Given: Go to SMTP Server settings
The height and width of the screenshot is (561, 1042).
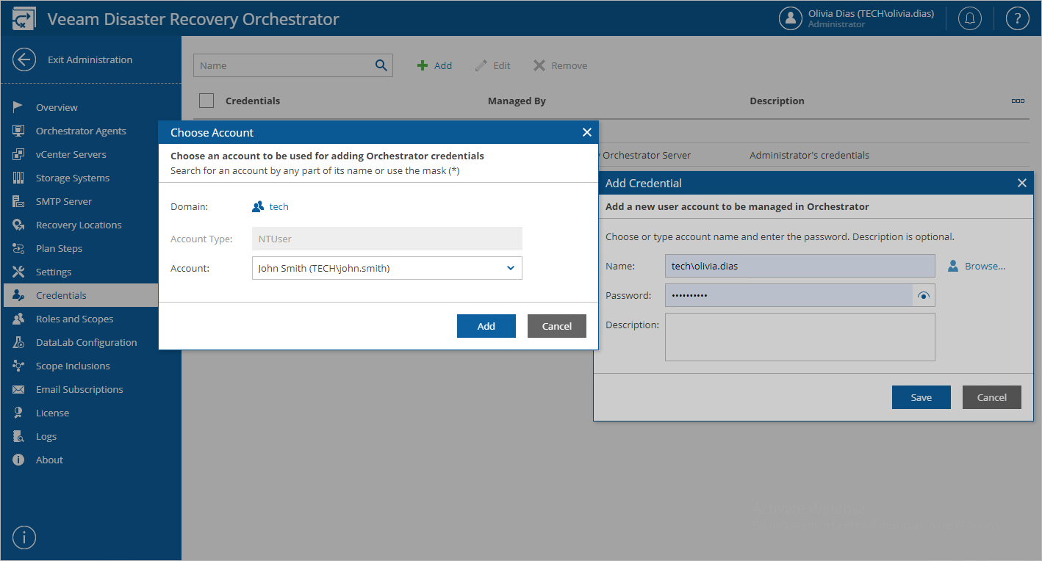Looking at the screenshot, I should coord(64,201).
